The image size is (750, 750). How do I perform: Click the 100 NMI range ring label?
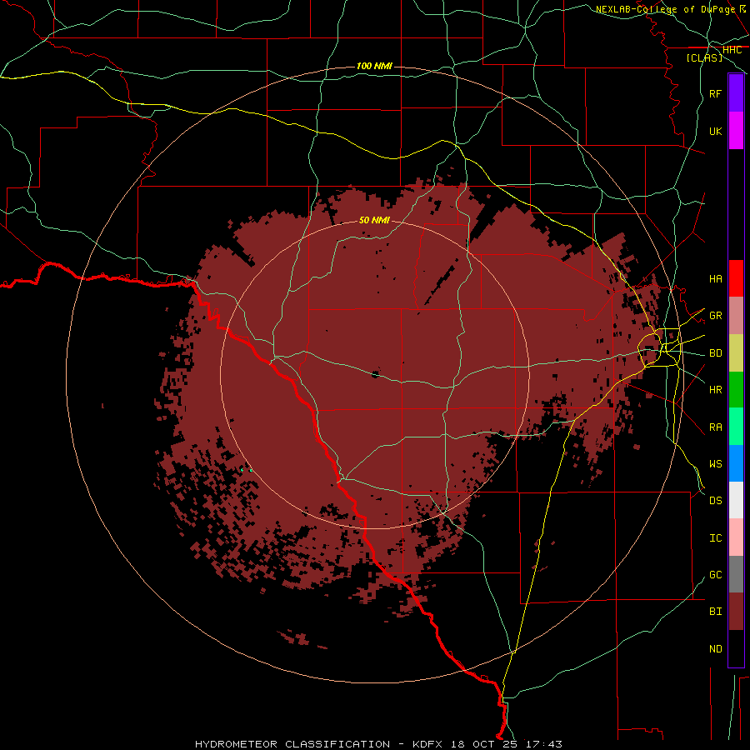374,66
